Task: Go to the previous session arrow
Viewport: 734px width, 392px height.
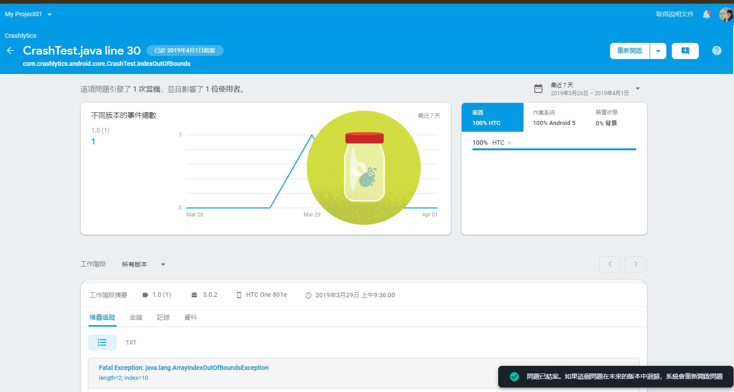Action: tap(610, 264)
